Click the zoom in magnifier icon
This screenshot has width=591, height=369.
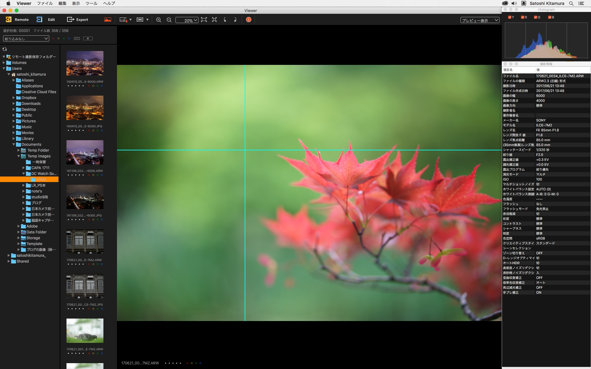159,20
